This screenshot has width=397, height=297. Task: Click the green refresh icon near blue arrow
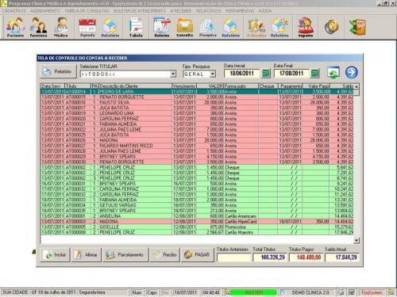click(x=333, y=72)
